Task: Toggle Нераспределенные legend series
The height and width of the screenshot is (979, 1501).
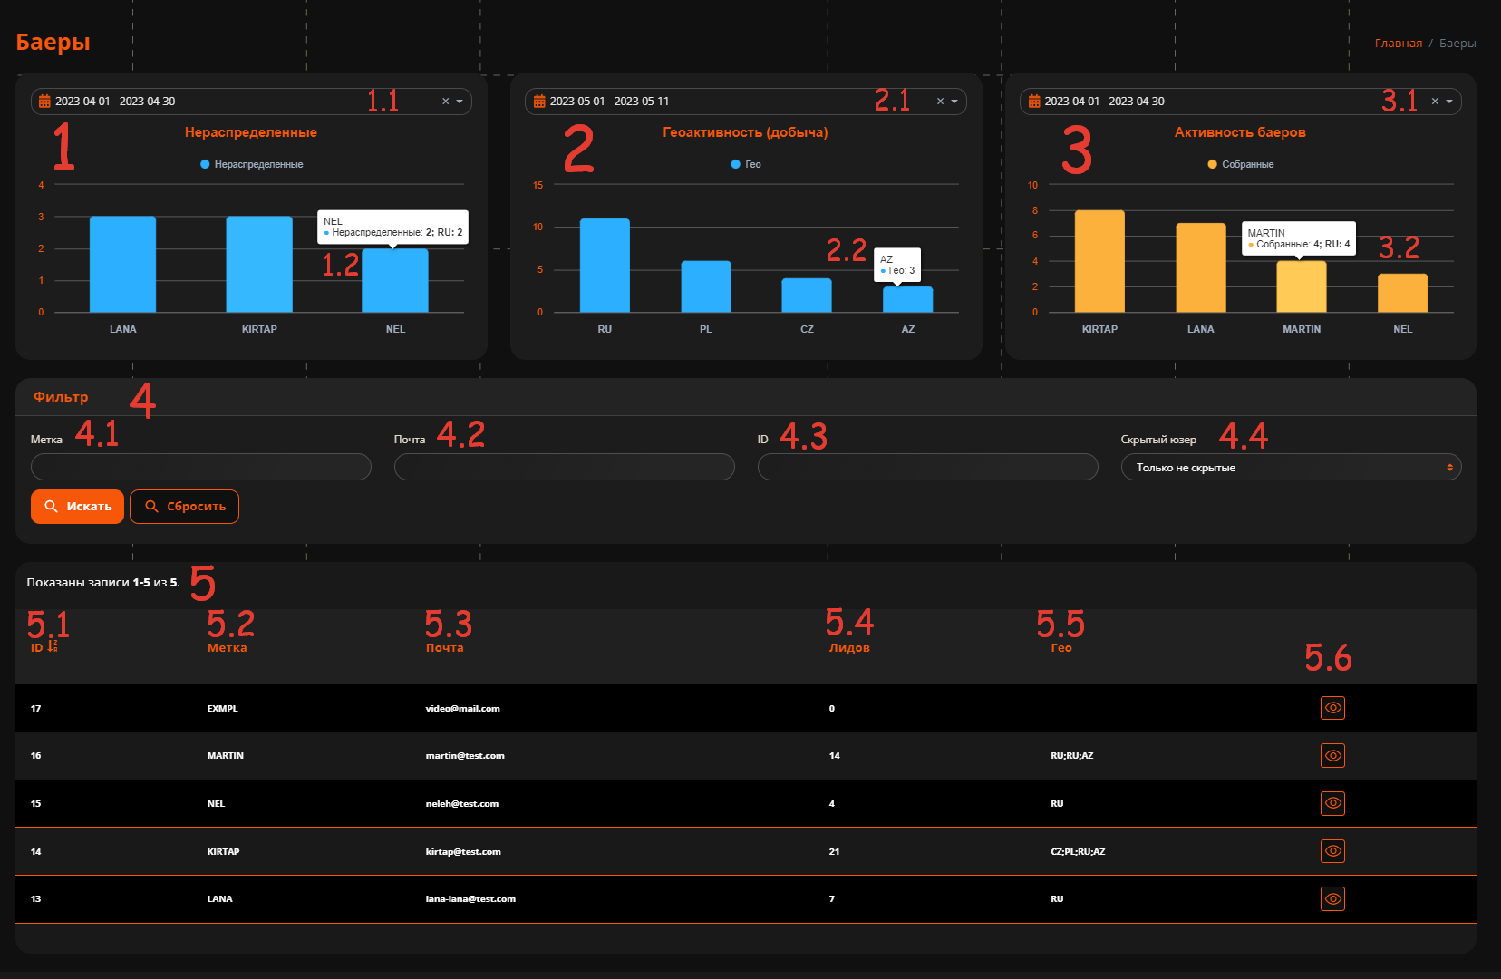Action: coord(251,164)
